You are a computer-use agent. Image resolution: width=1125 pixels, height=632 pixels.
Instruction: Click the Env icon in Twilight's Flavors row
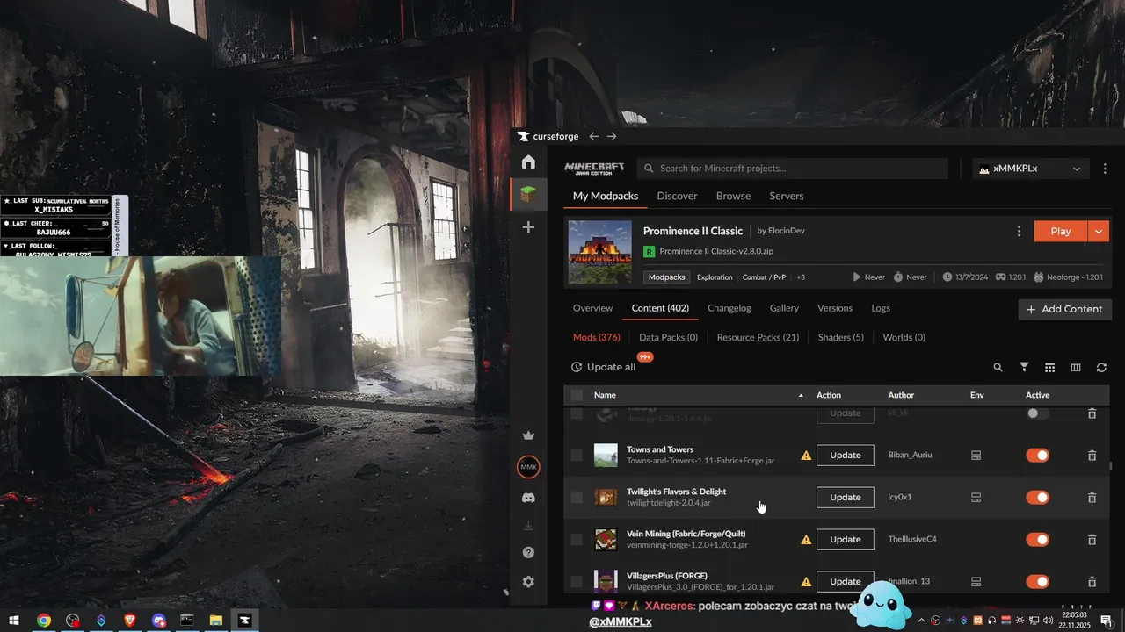976,498
